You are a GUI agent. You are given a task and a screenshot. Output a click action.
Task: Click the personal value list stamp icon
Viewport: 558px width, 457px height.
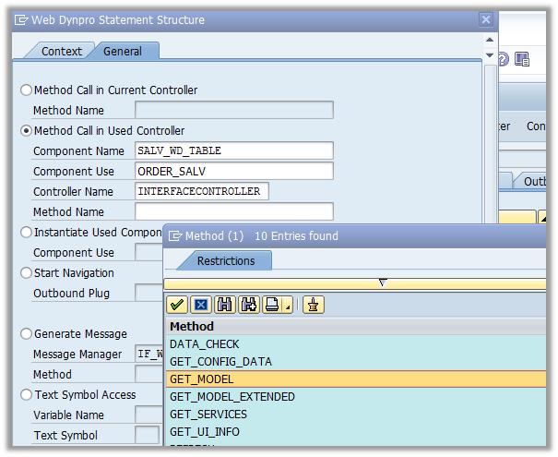[314, 305]
